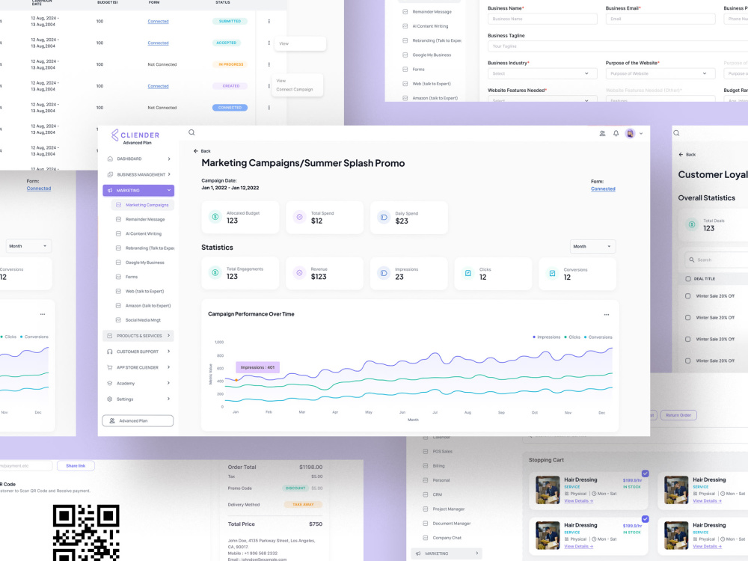Click the Impressions card icon
The image size is (748, 561).
(x=384, y=273)
